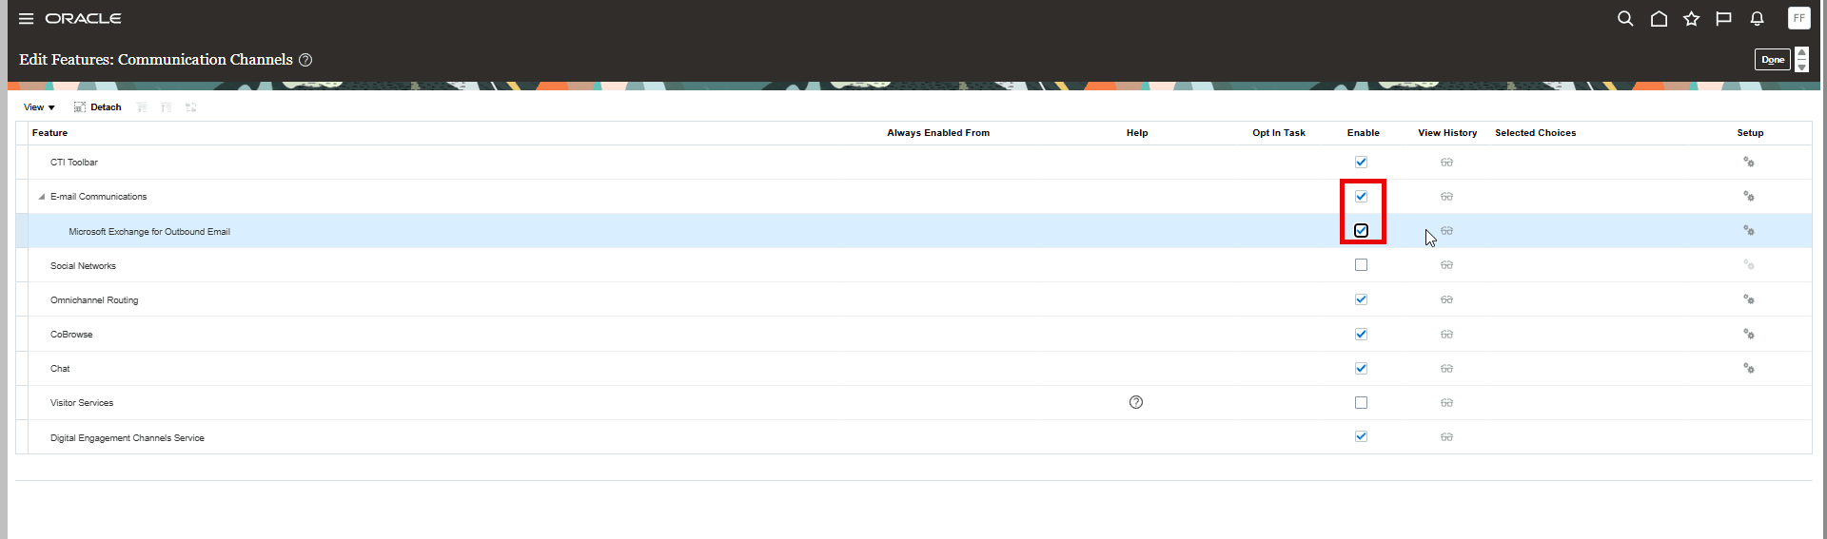This screenshot has height=539, width=1827.
Task: Open setup gears for Chat
Action: [1749, 368]
